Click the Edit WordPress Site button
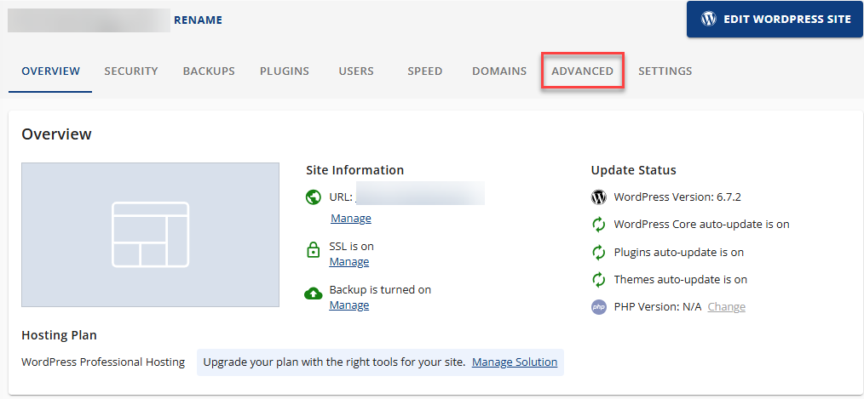The image size is (864, 399). [775, 20]
